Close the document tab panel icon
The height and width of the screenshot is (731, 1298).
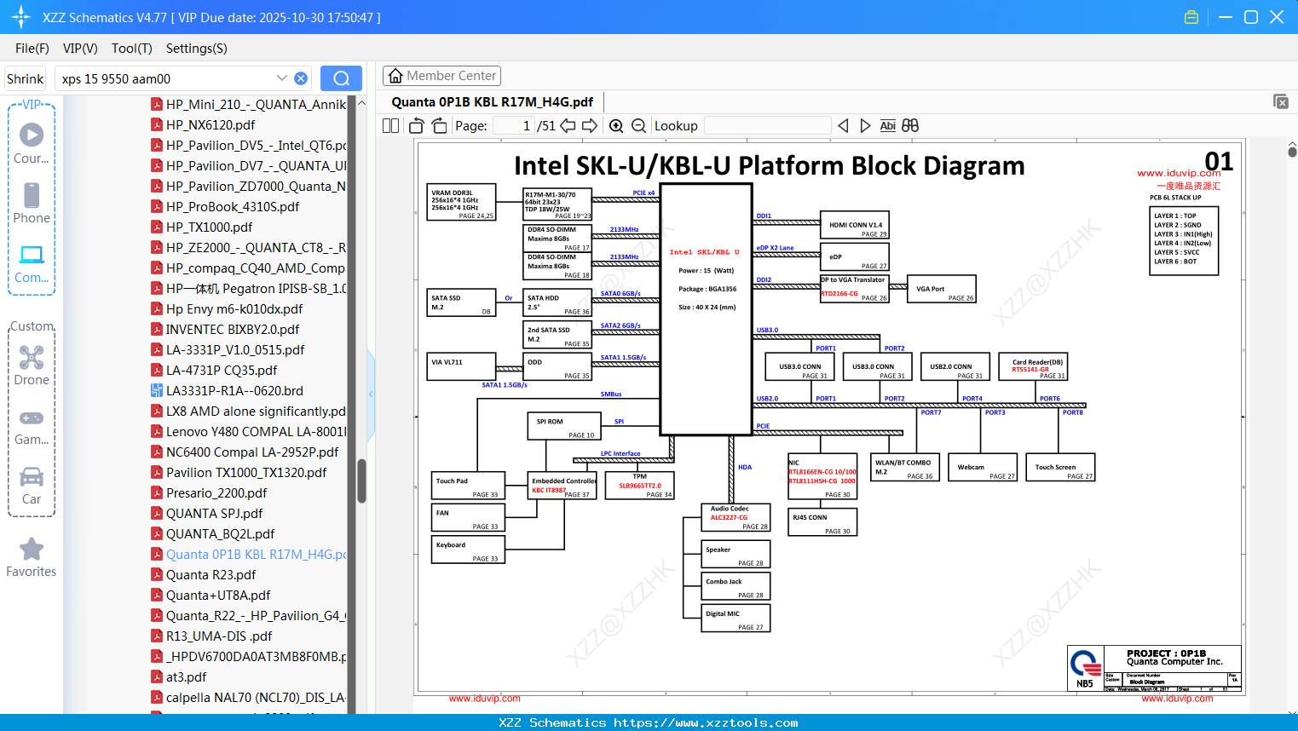[x=1281, y=101]
